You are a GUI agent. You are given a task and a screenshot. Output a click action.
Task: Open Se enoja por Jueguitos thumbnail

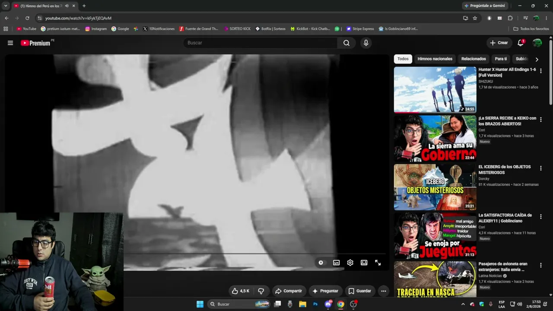435,235
